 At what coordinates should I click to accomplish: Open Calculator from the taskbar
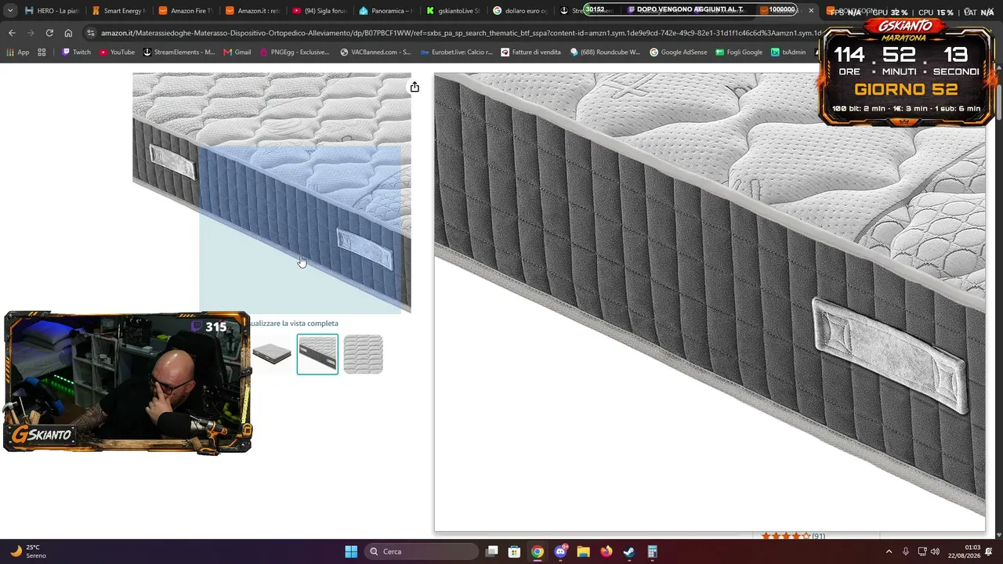tap(652, 551)
